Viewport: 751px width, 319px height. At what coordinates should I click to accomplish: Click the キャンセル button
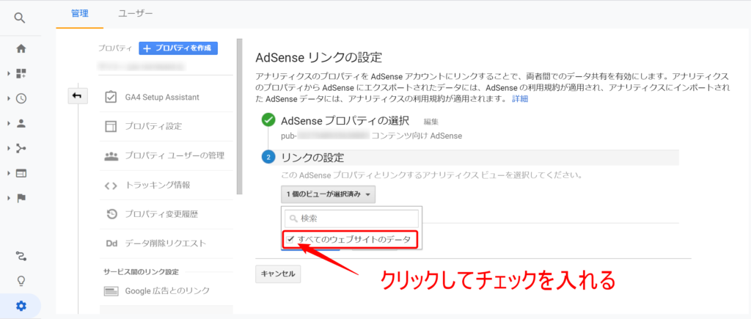pos(278,274)
